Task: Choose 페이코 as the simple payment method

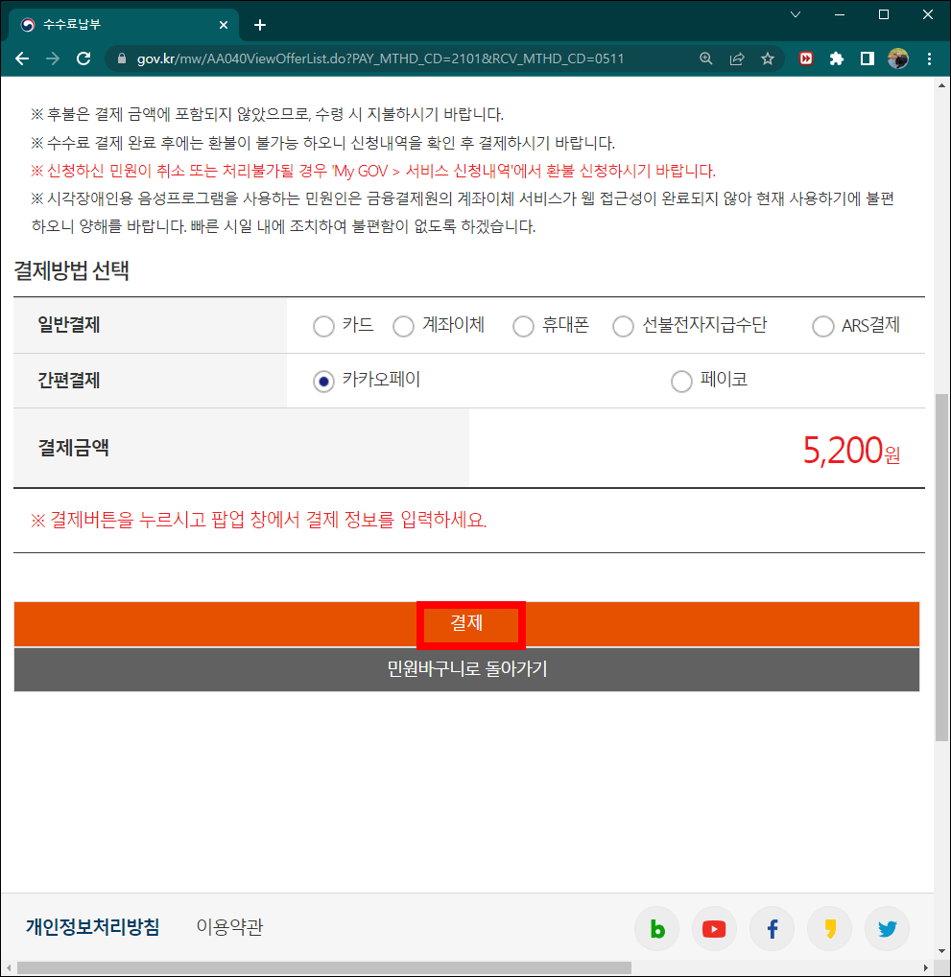Action: click(x=681, y=381)
